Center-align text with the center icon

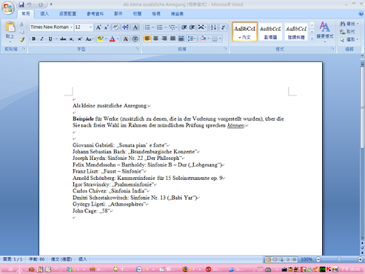click(x=156, y=39)
